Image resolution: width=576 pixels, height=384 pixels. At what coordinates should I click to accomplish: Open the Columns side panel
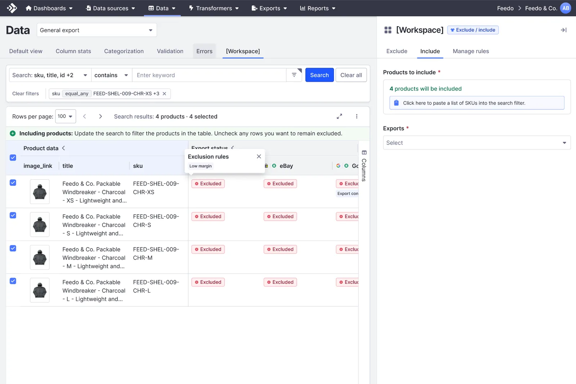[364, 166]
